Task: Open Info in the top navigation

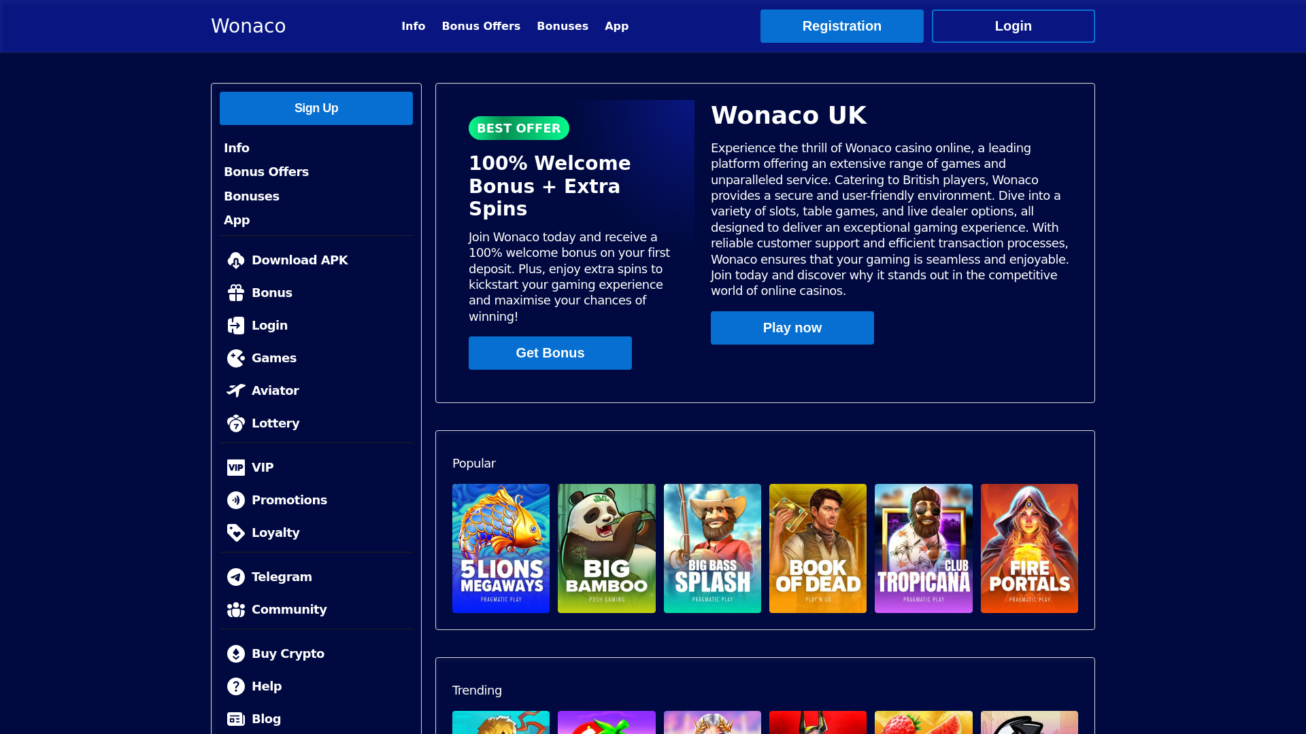Action: tap(414, 26)
